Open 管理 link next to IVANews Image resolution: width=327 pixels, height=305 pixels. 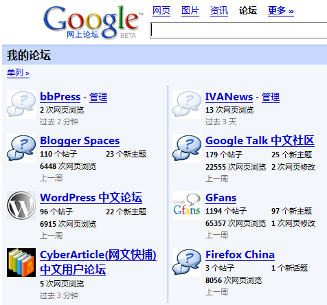click(271, 97)
